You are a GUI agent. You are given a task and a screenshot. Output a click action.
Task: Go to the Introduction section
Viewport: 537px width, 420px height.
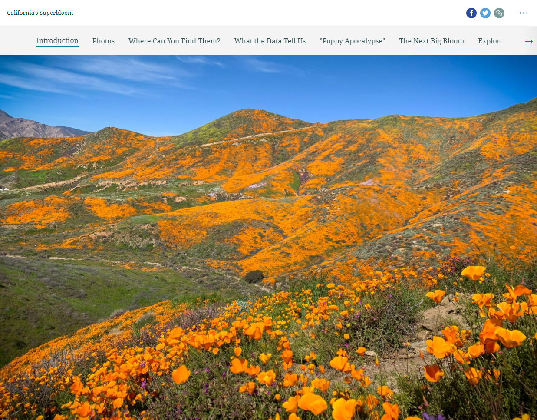[x=57, y=41]
